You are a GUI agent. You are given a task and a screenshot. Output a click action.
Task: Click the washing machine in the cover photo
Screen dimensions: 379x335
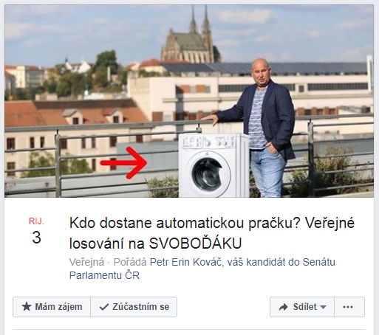(x=214, y=165)
